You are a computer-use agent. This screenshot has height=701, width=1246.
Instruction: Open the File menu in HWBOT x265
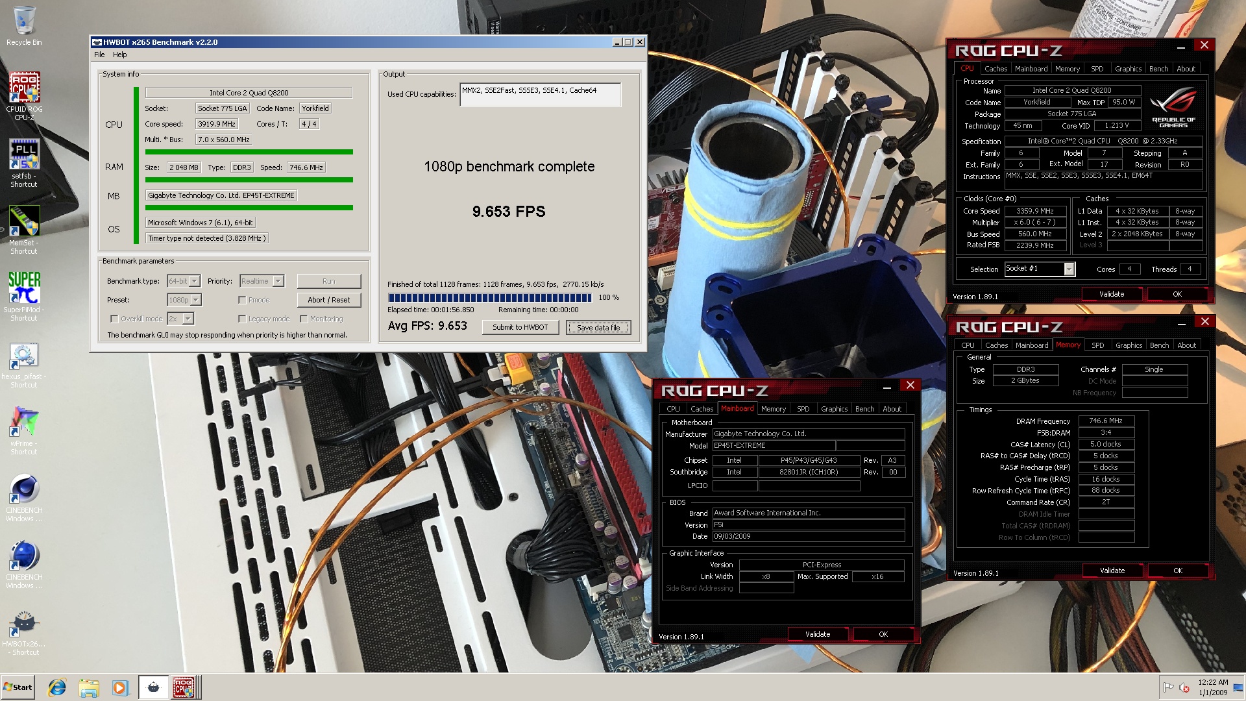99,55
